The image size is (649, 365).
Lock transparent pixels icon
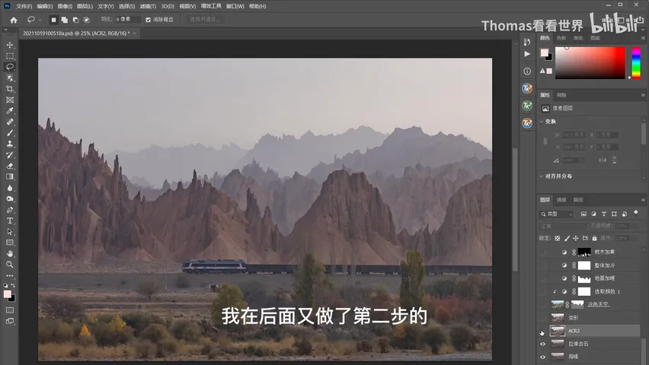tap(558, 238)
